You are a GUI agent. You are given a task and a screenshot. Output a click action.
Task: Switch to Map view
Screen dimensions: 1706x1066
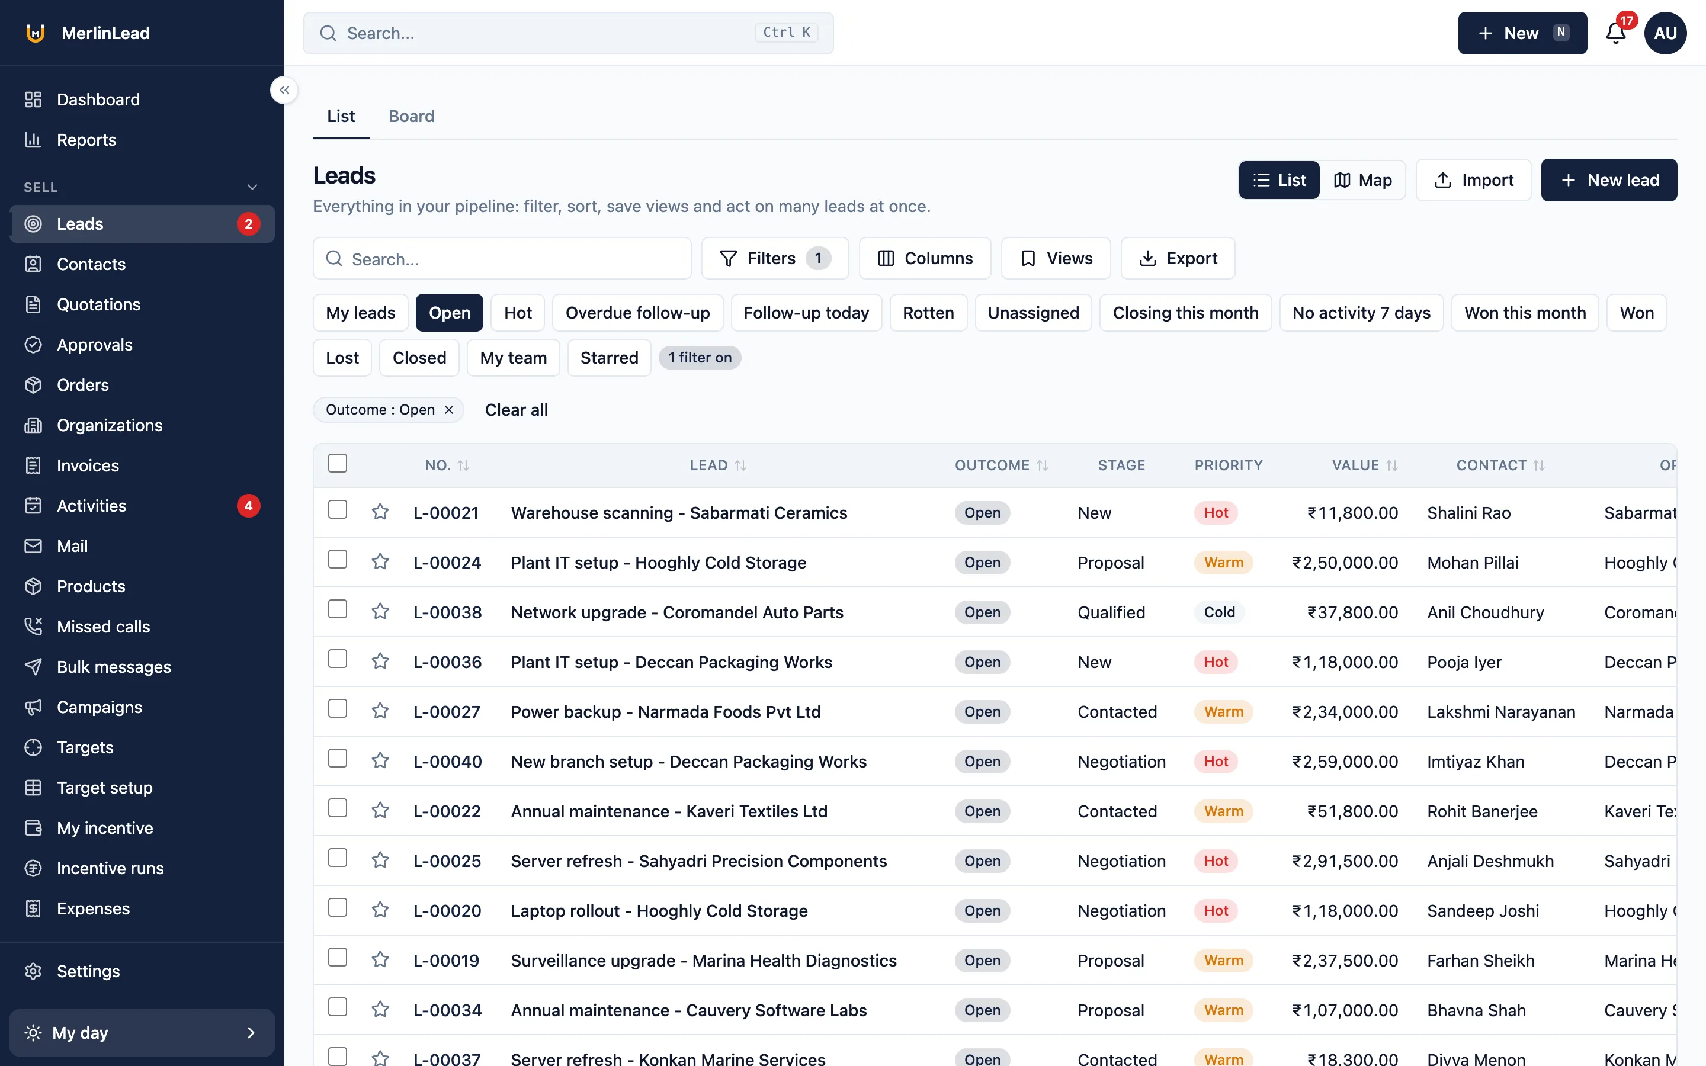point(1362,180)
